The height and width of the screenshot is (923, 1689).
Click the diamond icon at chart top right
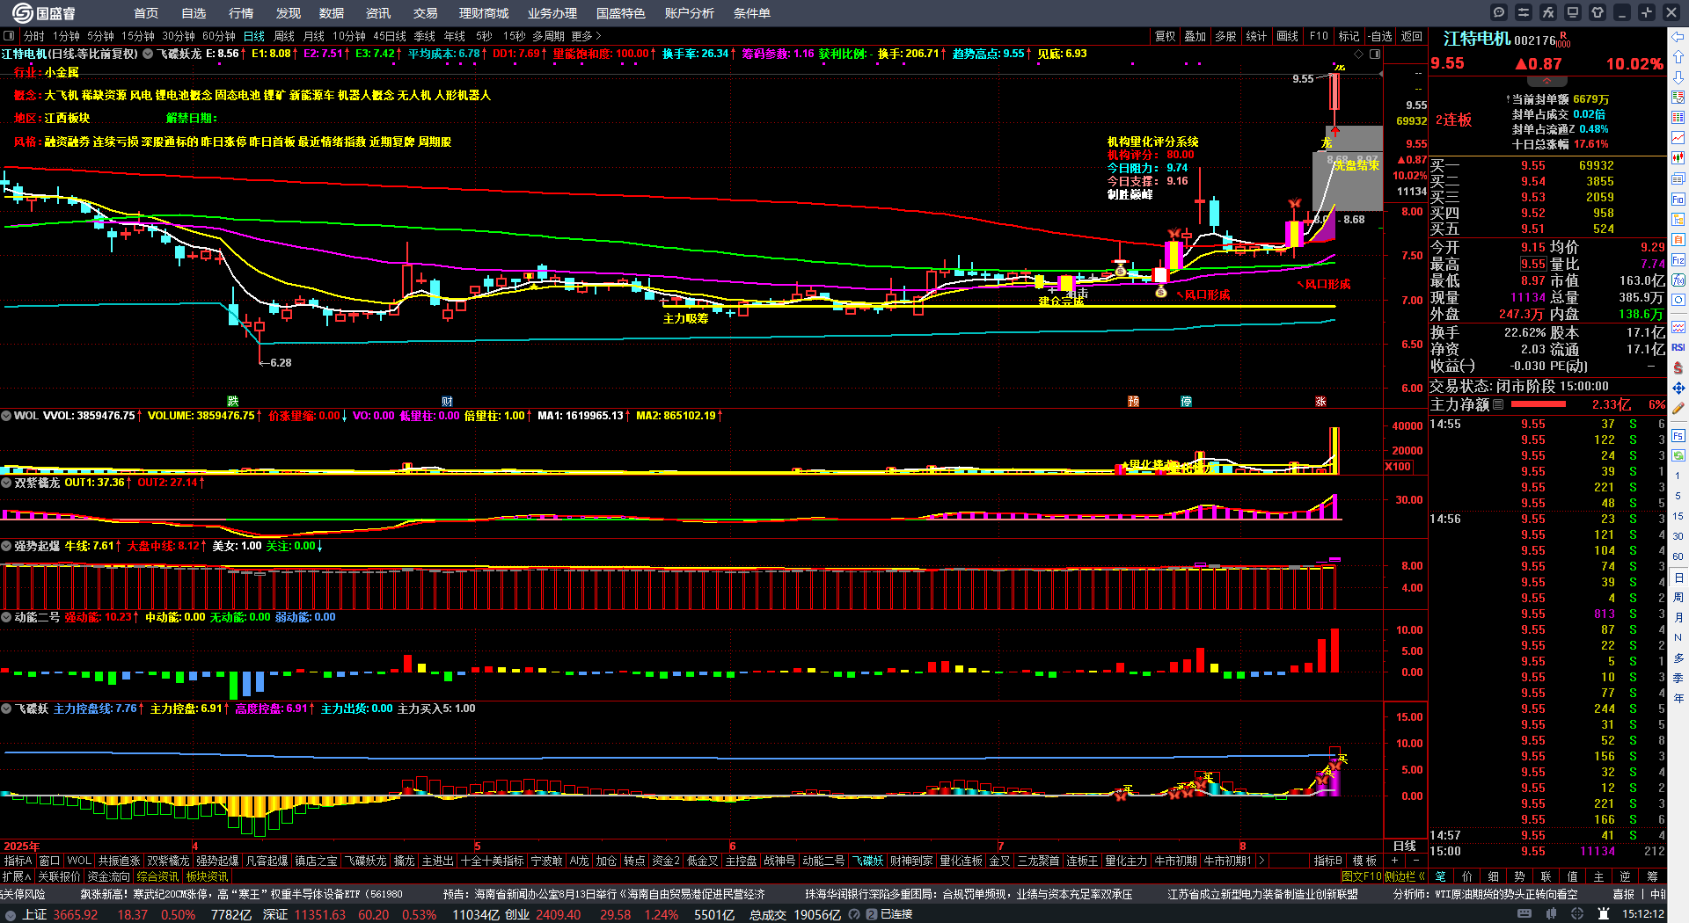1359,54
